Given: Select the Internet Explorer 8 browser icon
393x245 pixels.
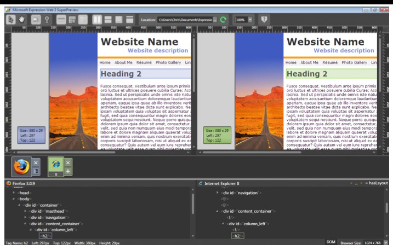Looking at the screenshot, I should point(55,166).
